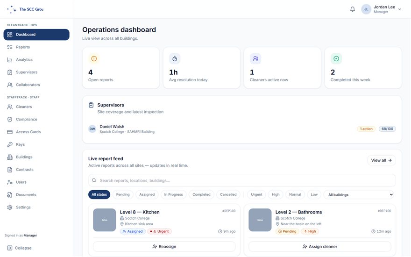
Task: Click the Settings gear icon
Action: click(x=10, y=207)
